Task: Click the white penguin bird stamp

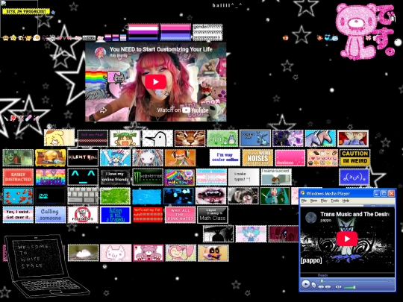Action: click(x=157, y=138)
